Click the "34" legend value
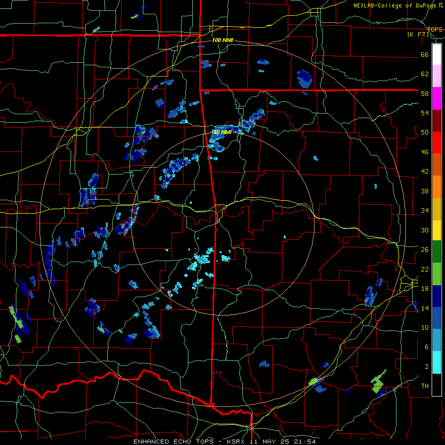 (425, 211)
